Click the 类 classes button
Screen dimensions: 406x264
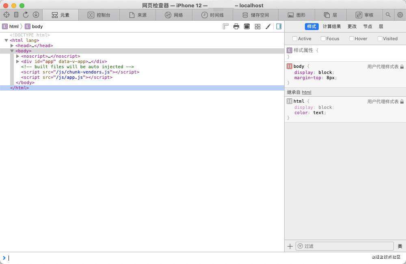(x=400, y=246)
